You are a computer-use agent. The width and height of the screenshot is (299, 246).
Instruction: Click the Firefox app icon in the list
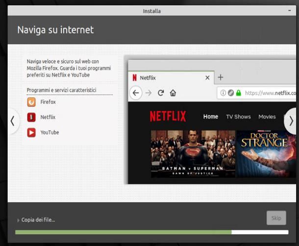click(x=31, y=102)
